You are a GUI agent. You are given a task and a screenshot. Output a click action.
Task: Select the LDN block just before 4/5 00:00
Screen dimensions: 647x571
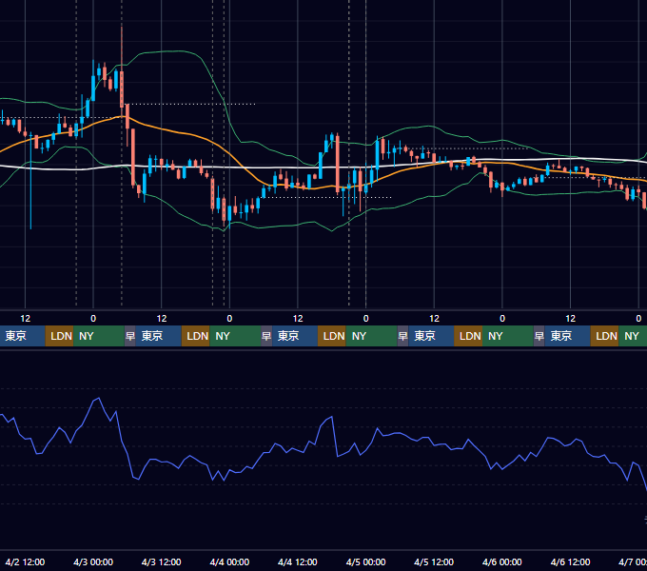pyautogui.click(x=332, y=336)
